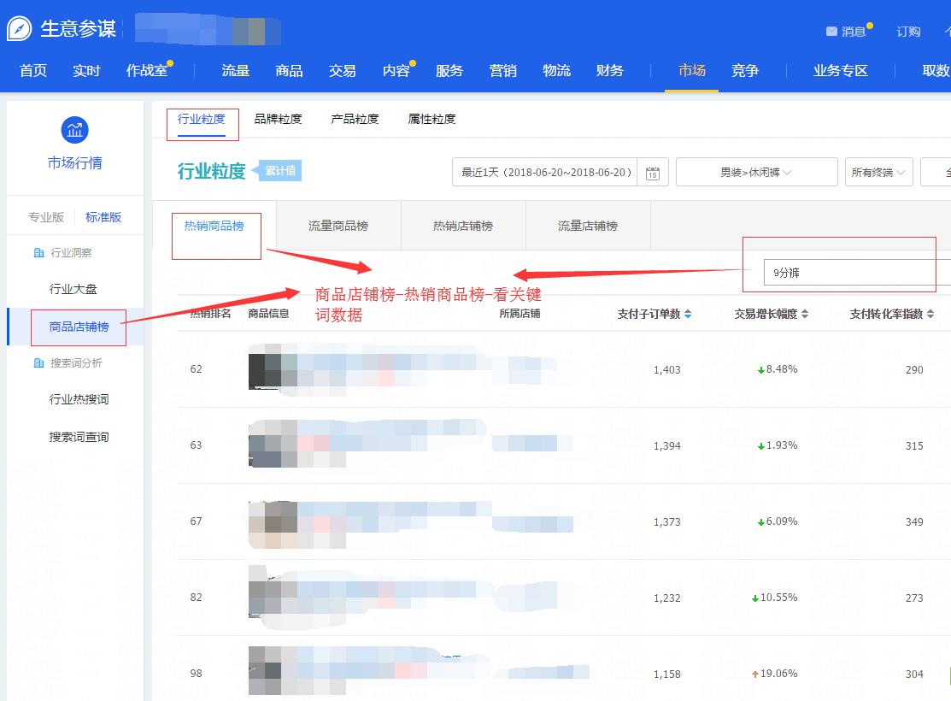
Task: Switch to 专业版 version
Action: (46, 217)
